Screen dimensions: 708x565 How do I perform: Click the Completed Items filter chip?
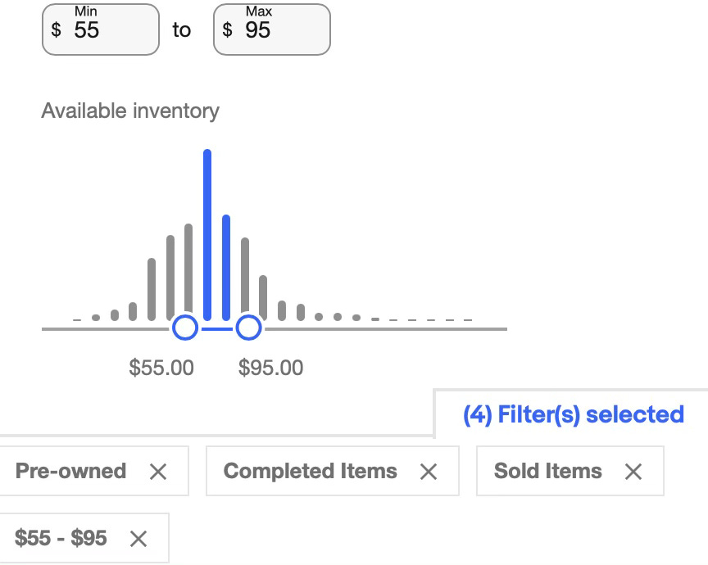point(333,471)
